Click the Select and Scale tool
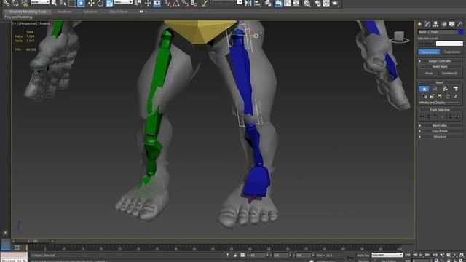 [109, 3]
